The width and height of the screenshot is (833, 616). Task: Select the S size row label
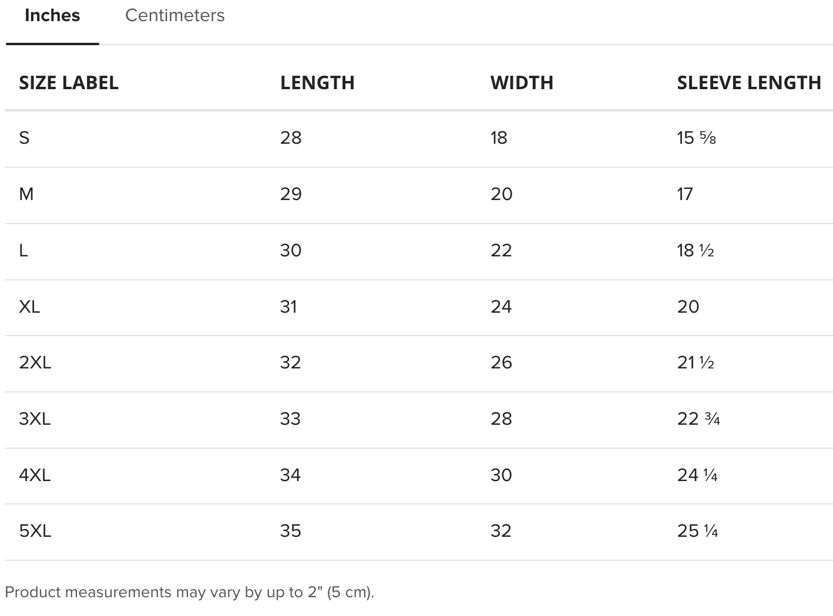[24, 138]
